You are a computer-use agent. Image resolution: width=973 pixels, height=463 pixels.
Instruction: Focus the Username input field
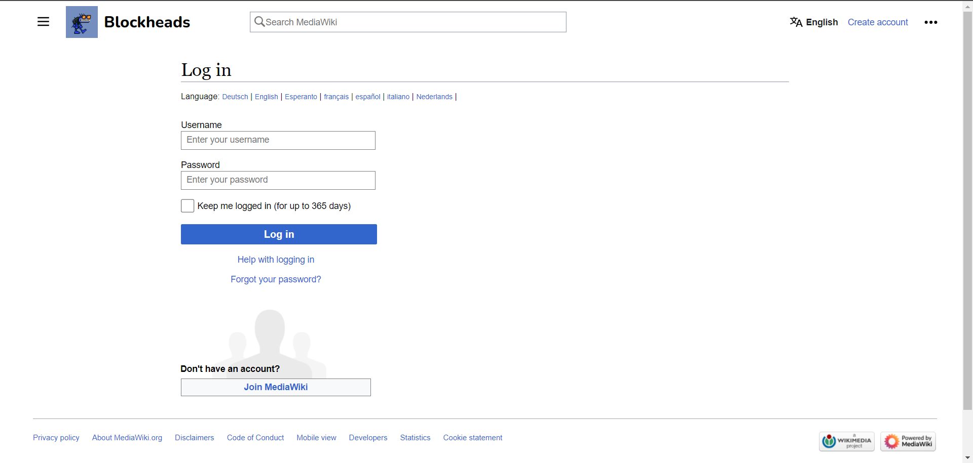pyautogui.click(x=278, y=140)
